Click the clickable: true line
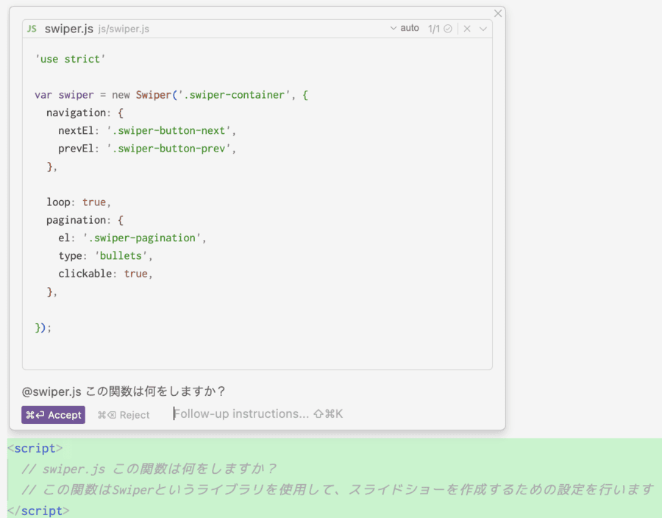This screenshot has width=662, height=518. tap(105, 274)
